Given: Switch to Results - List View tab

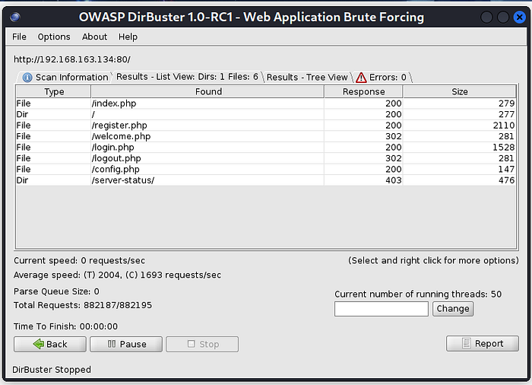Looking at the screenshot, I should pyautogui.click(x=187, y=77).
